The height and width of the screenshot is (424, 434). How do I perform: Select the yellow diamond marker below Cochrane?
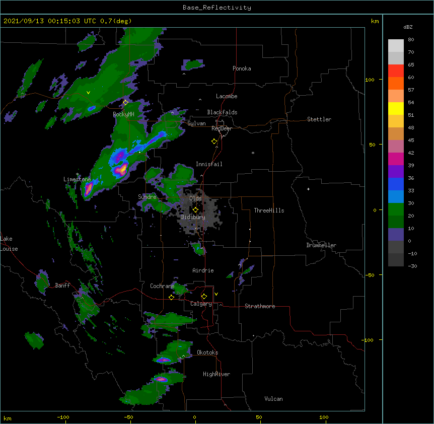171,297
